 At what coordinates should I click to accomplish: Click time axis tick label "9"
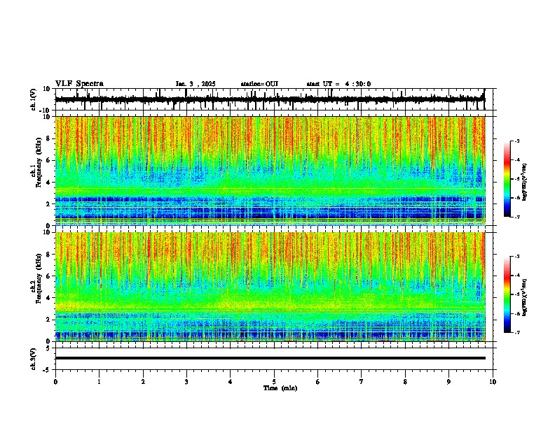[448, 382]
